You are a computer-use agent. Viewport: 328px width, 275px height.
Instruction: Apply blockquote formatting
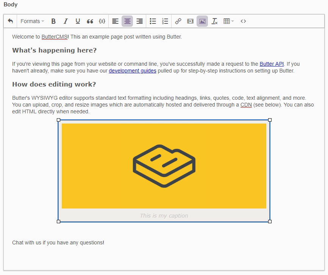(90, 21)
